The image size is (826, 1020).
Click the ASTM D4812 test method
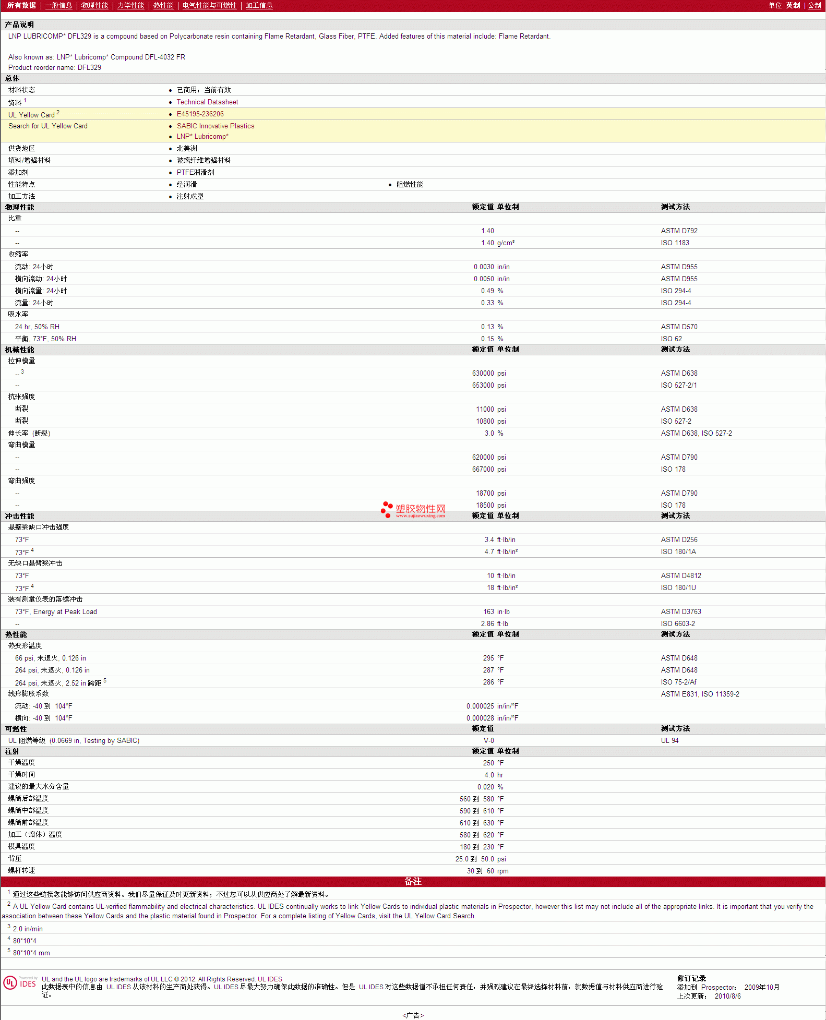pyautogui.click(x=681, y=576)
